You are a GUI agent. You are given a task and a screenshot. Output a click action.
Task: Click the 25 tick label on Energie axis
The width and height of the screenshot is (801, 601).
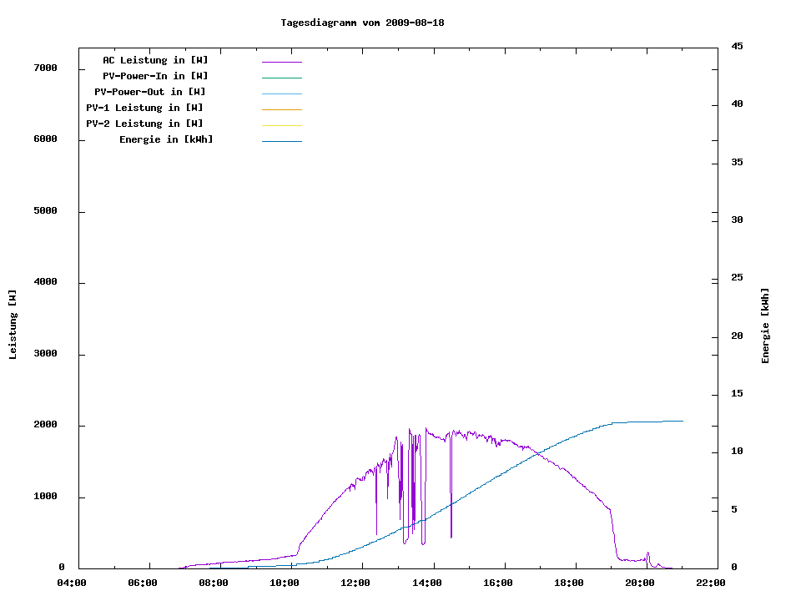(737, 278)
